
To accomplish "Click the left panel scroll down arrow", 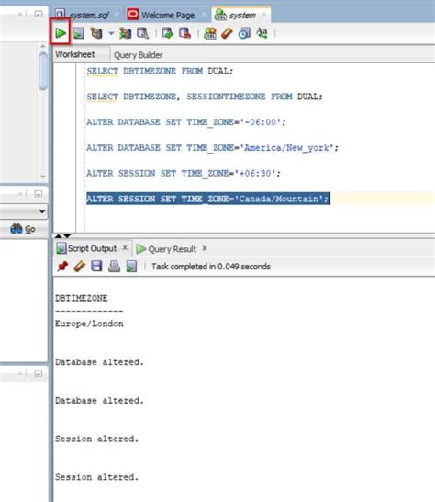I will (x=43, y=177).
